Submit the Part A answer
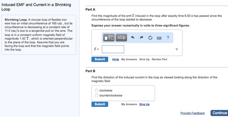Image resolution: width=228 pixels, height=117 pixels. click(100, 59)
